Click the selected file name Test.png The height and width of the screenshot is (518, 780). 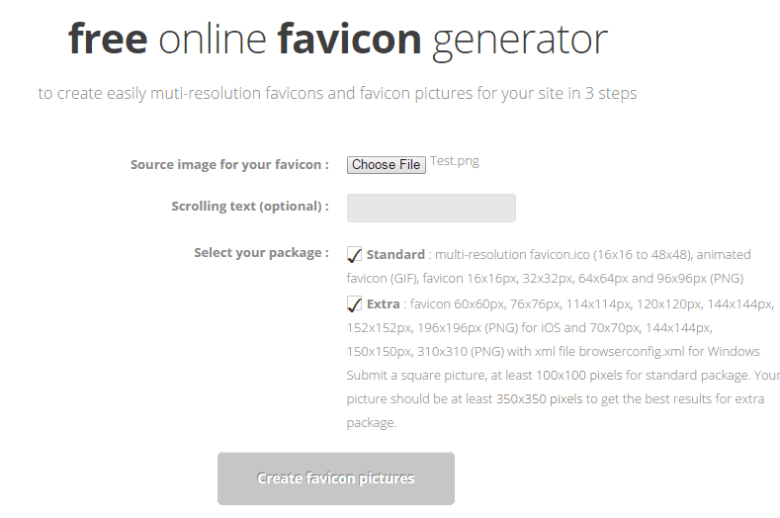(455, 161)
